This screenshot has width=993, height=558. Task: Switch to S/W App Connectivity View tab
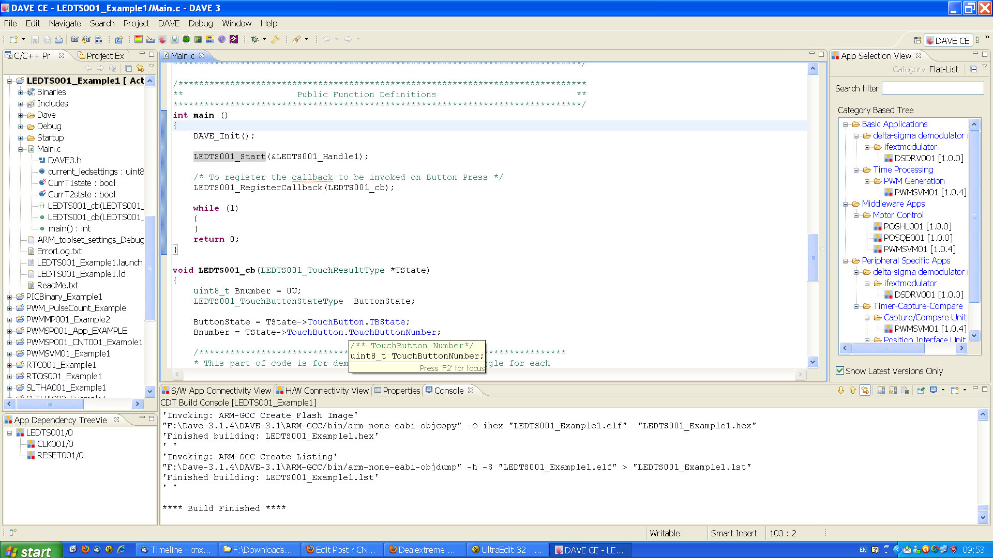point(216,391)
